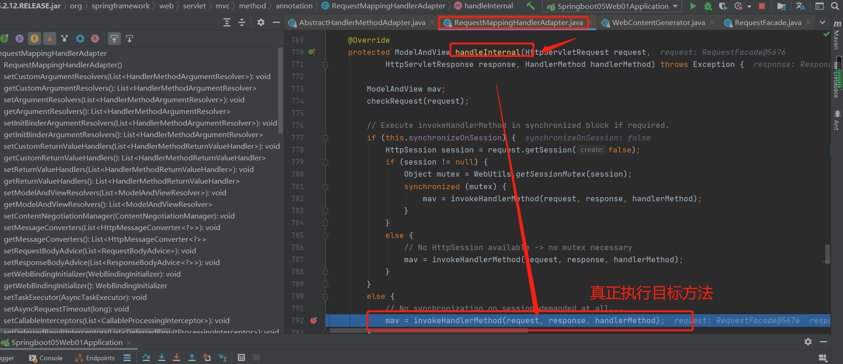The height and width of the screenshot is (364, 843).
Task: Close the WebContentGenerator.java tab
Action: tap(712, 22)
